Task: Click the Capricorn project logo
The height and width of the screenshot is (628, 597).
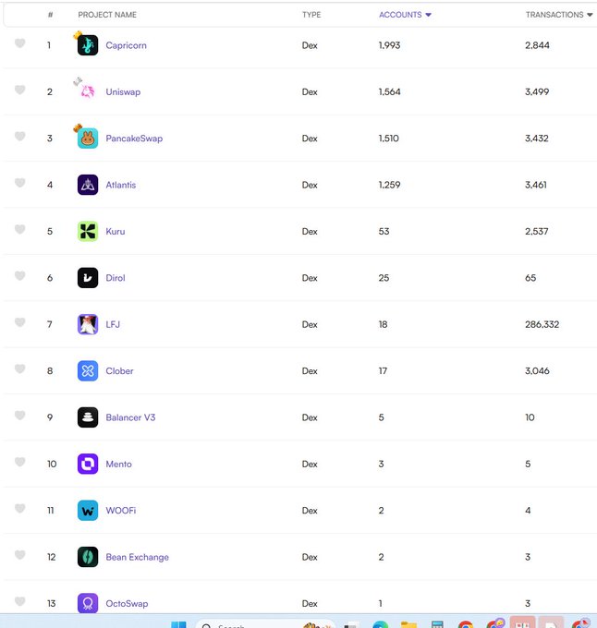Action: (88, 45)
